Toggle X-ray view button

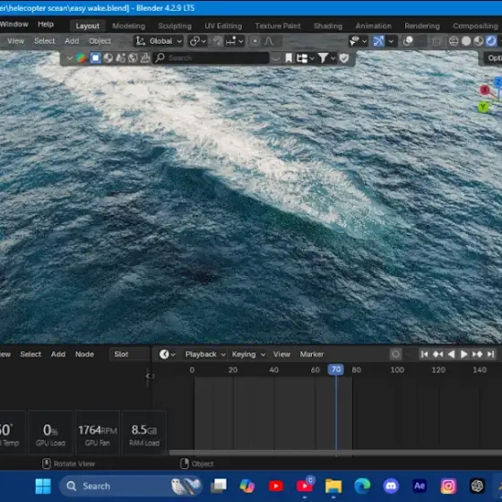click(437, 41)
